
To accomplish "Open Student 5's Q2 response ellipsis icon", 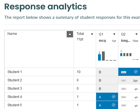I will pyautogui.click(x=124, y=105).
